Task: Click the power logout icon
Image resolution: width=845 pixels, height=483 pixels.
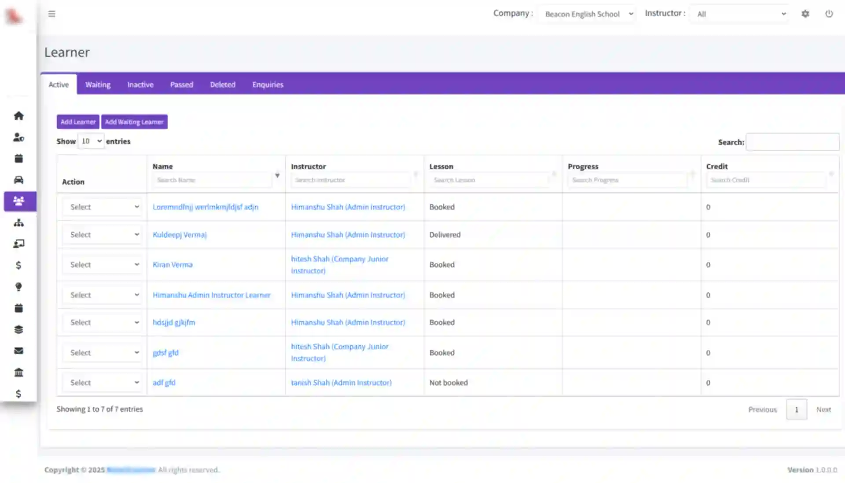Action: [x=829, y=14]
